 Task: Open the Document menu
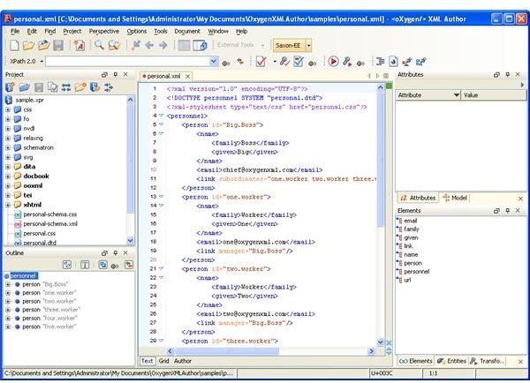[187, 31]
